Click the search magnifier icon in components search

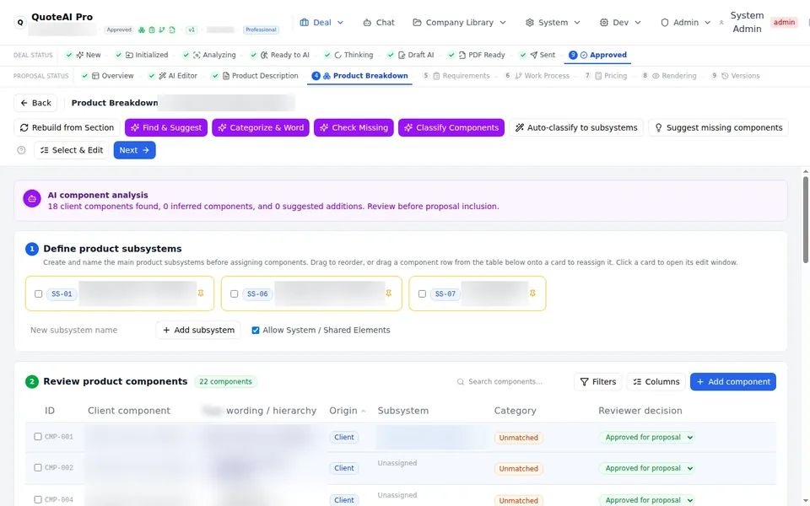point(461,382)
